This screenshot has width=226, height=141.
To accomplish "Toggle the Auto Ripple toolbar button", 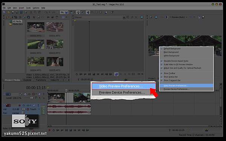I will click(x=71, y=12).
